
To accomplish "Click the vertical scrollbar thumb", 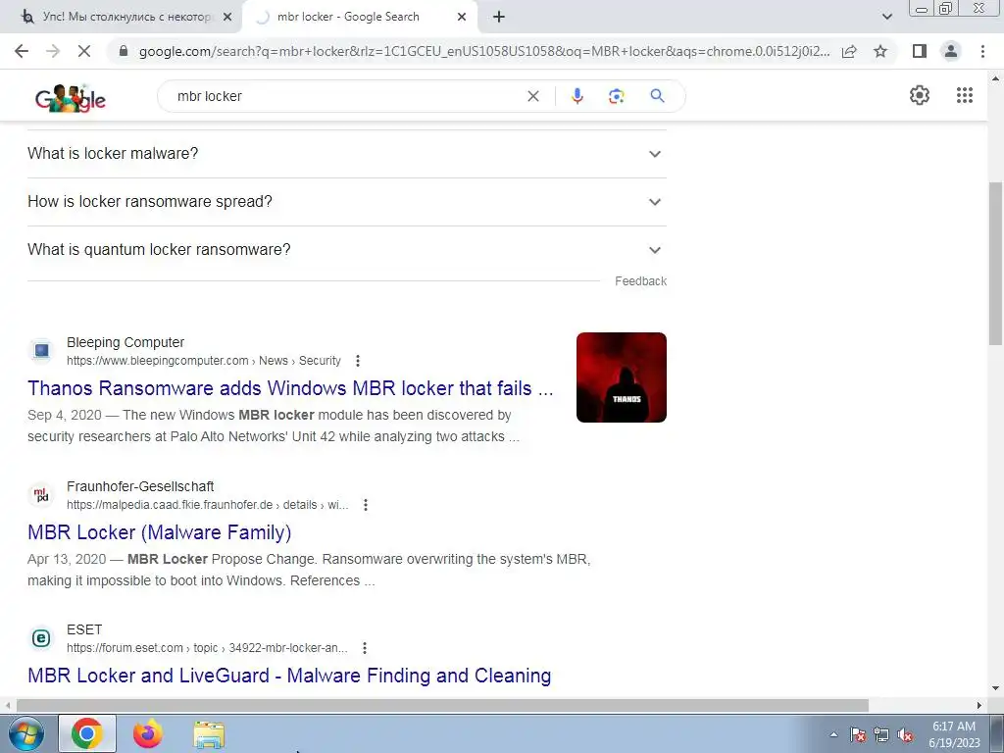I will click(x=996, y=264).
